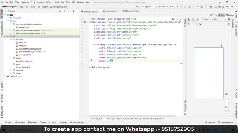Screen dimensions: 238x133
Task: Open the Build menu
Action: pyautogui.click(x=57, y=2)
